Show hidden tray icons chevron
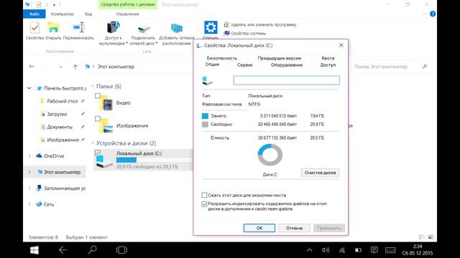 [310, 250]
